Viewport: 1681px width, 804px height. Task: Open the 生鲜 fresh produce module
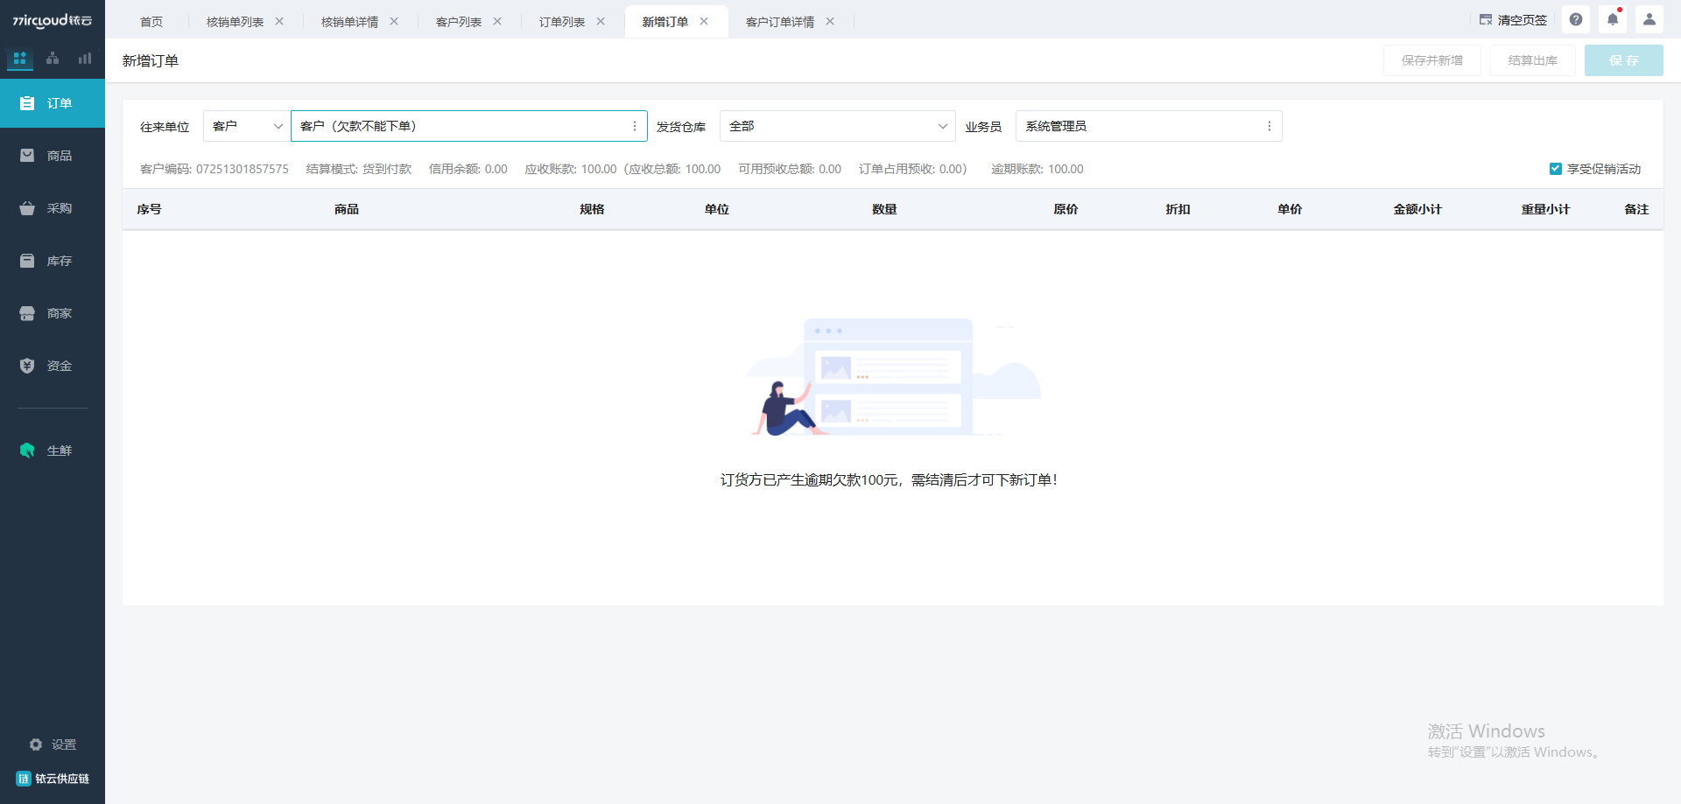tap(53, 451)
